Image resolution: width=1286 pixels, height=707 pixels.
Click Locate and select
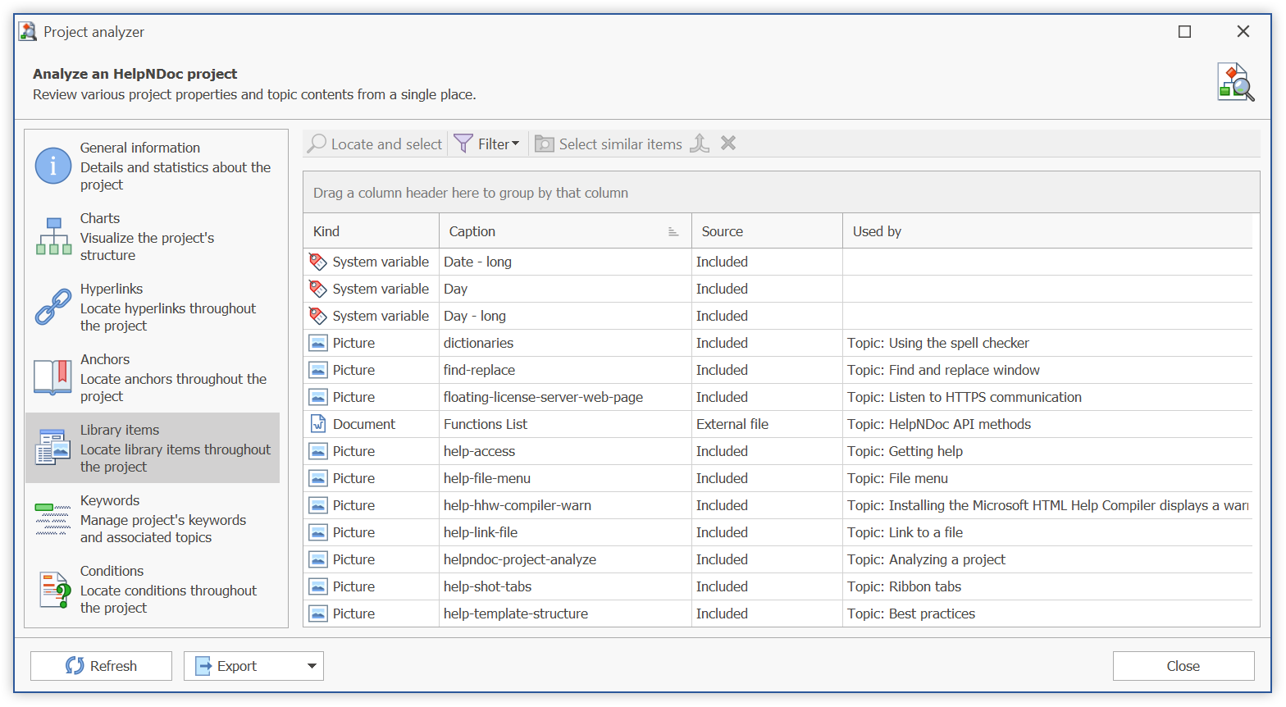[x=375, y=144]
